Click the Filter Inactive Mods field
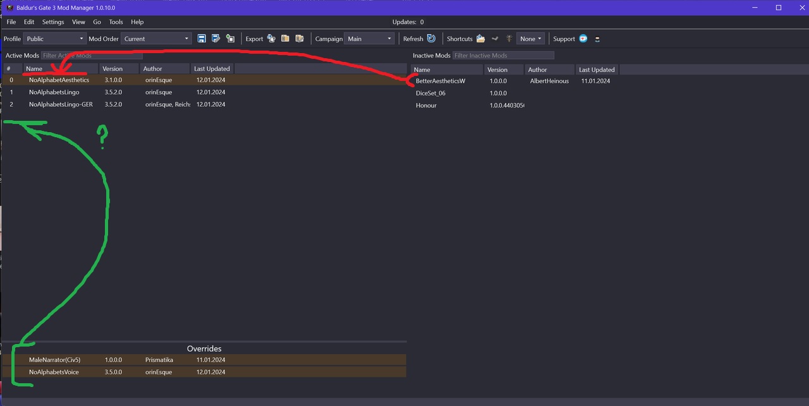The height and width of the screenshot is (406, 809). tap(503, 56)
